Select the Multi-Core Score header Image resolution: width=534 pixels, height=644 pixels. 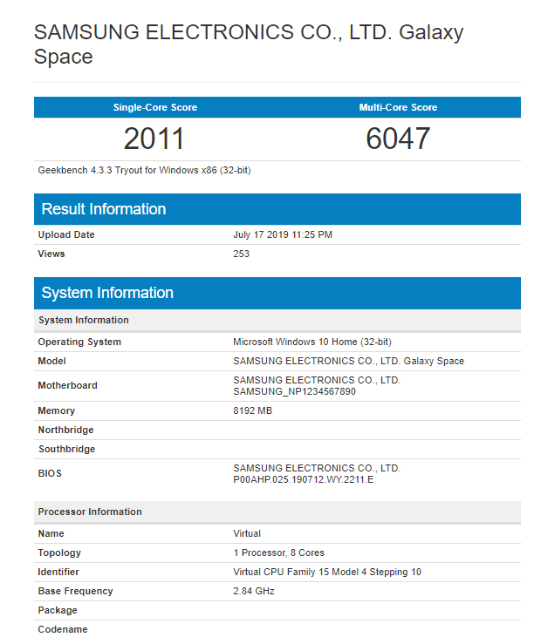pyautogui.click(x=398, y=107)
